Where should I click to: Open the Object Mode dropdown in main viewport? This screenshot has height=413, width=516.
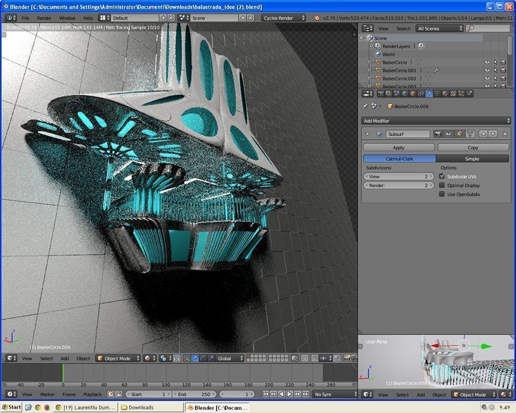[118, 358]
